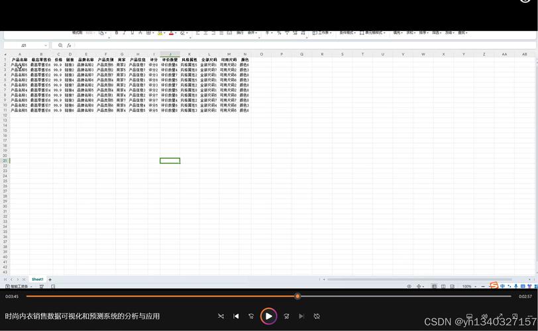Play the video with the central play button
Screen dimensions: 538x331
pos(268,316)
